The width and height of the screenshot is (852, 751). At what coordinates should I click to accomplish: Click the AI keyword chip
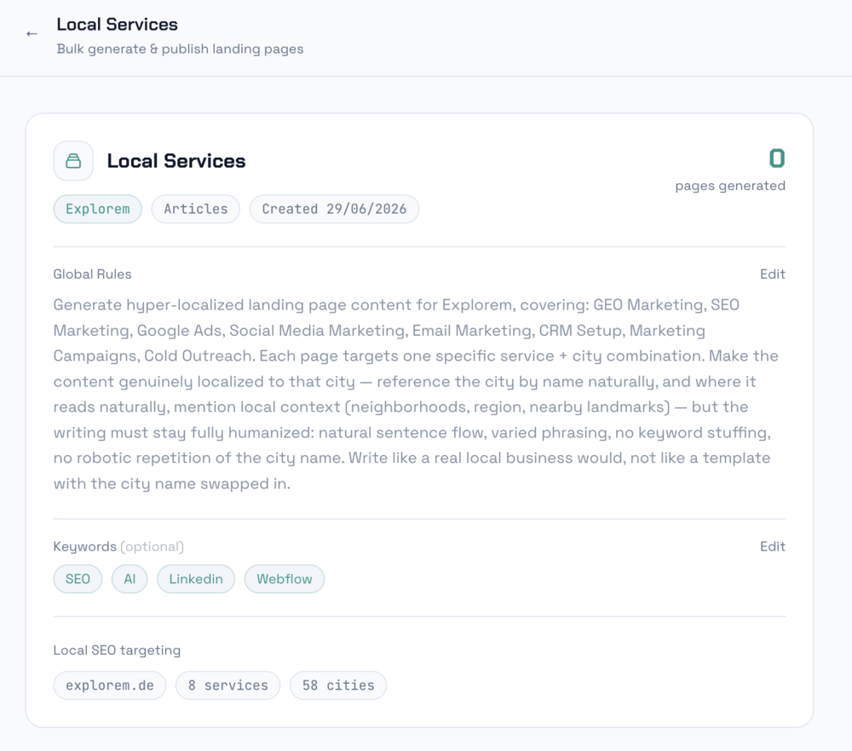pos(130,579)
